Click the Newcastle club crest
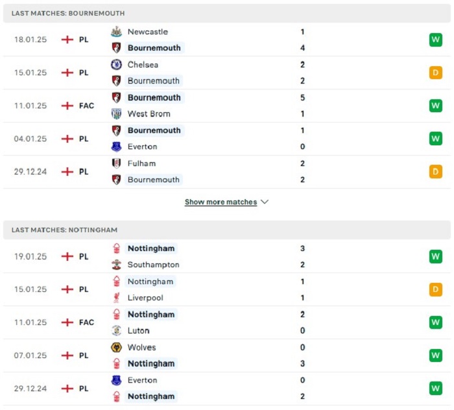This screenshot has height=410, width=454. pos(116,32)
